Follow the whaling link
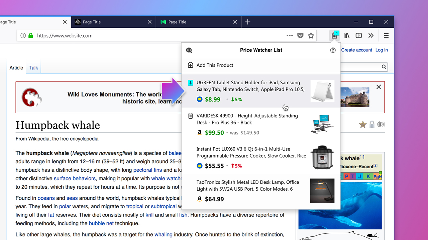Viewport: 428px width, 240px height. click(164, 235)
